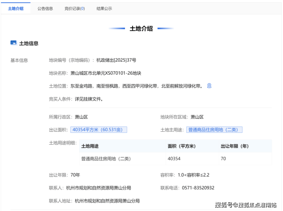
Task: Click the parcel name 萧山城区市北单元XS070101-26地块
Action: 106,73
